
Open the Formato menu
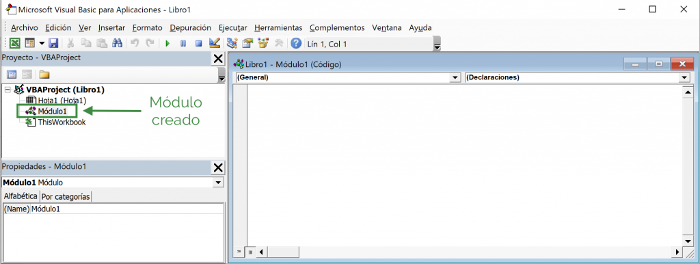click(148, 27)
